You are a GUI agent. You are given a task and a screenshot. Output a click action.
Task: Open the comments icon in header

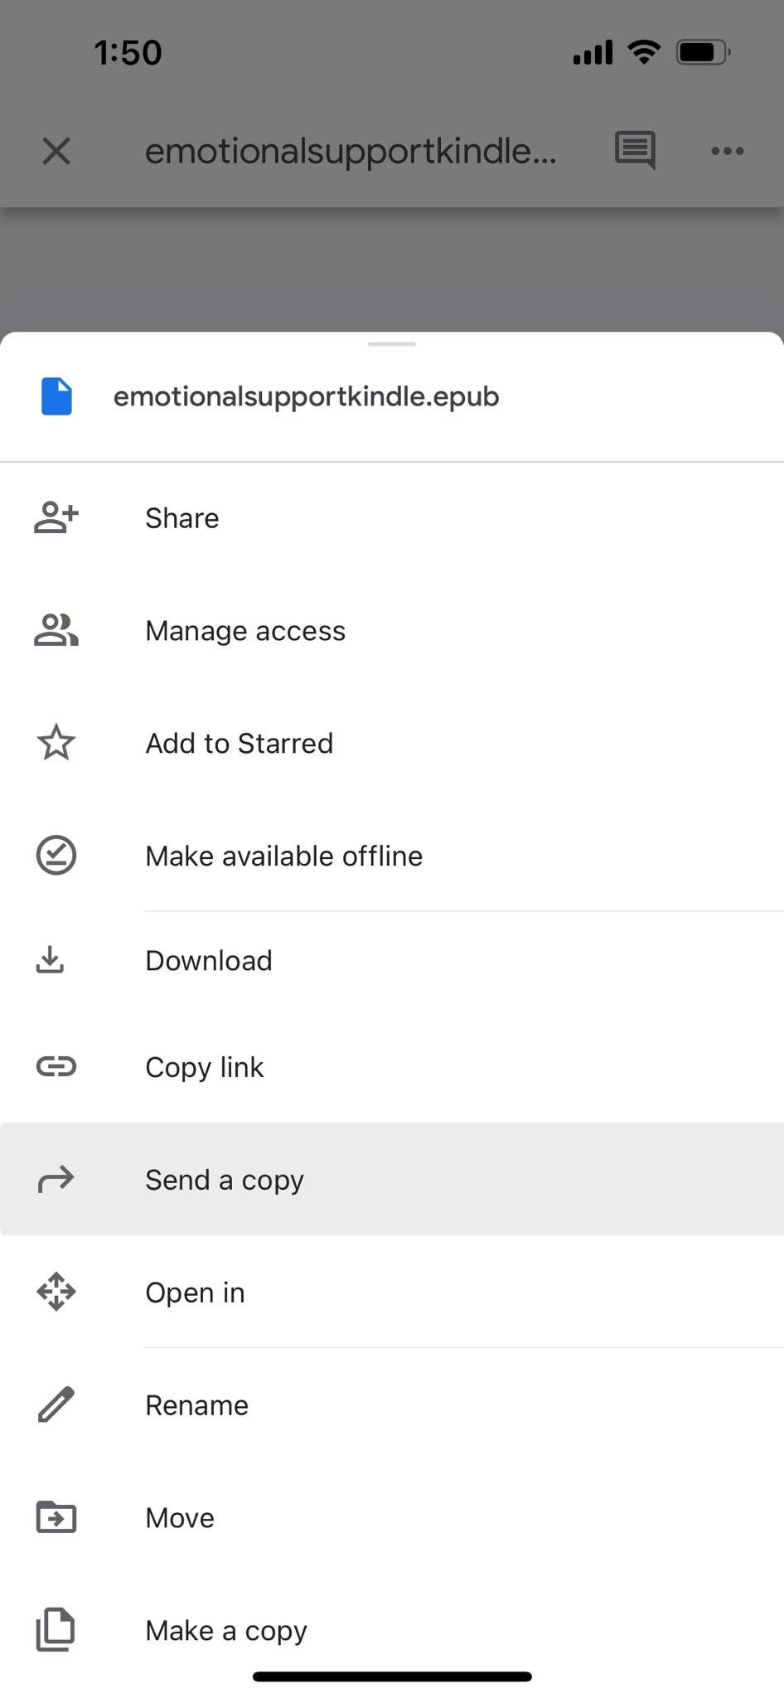[x=635, y=151]
